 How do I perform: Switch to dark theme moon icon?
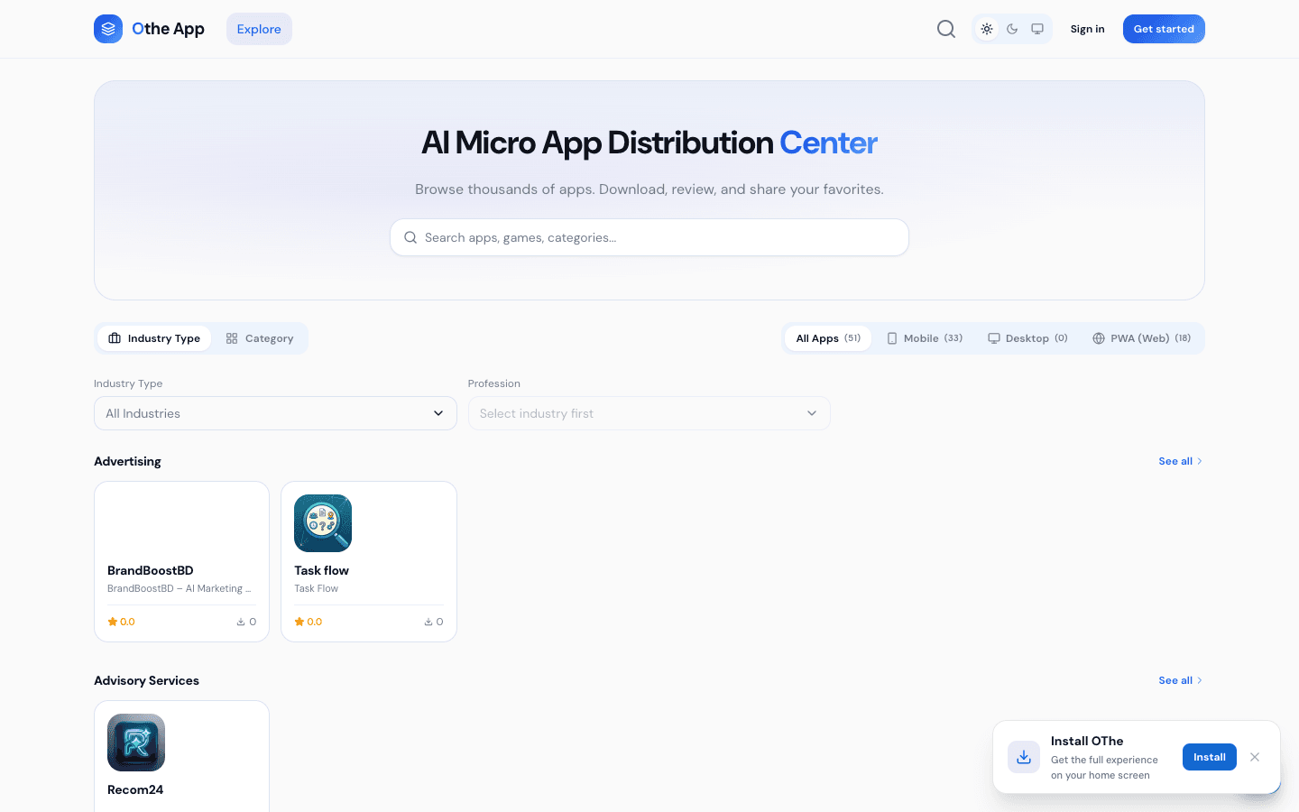1012,29
